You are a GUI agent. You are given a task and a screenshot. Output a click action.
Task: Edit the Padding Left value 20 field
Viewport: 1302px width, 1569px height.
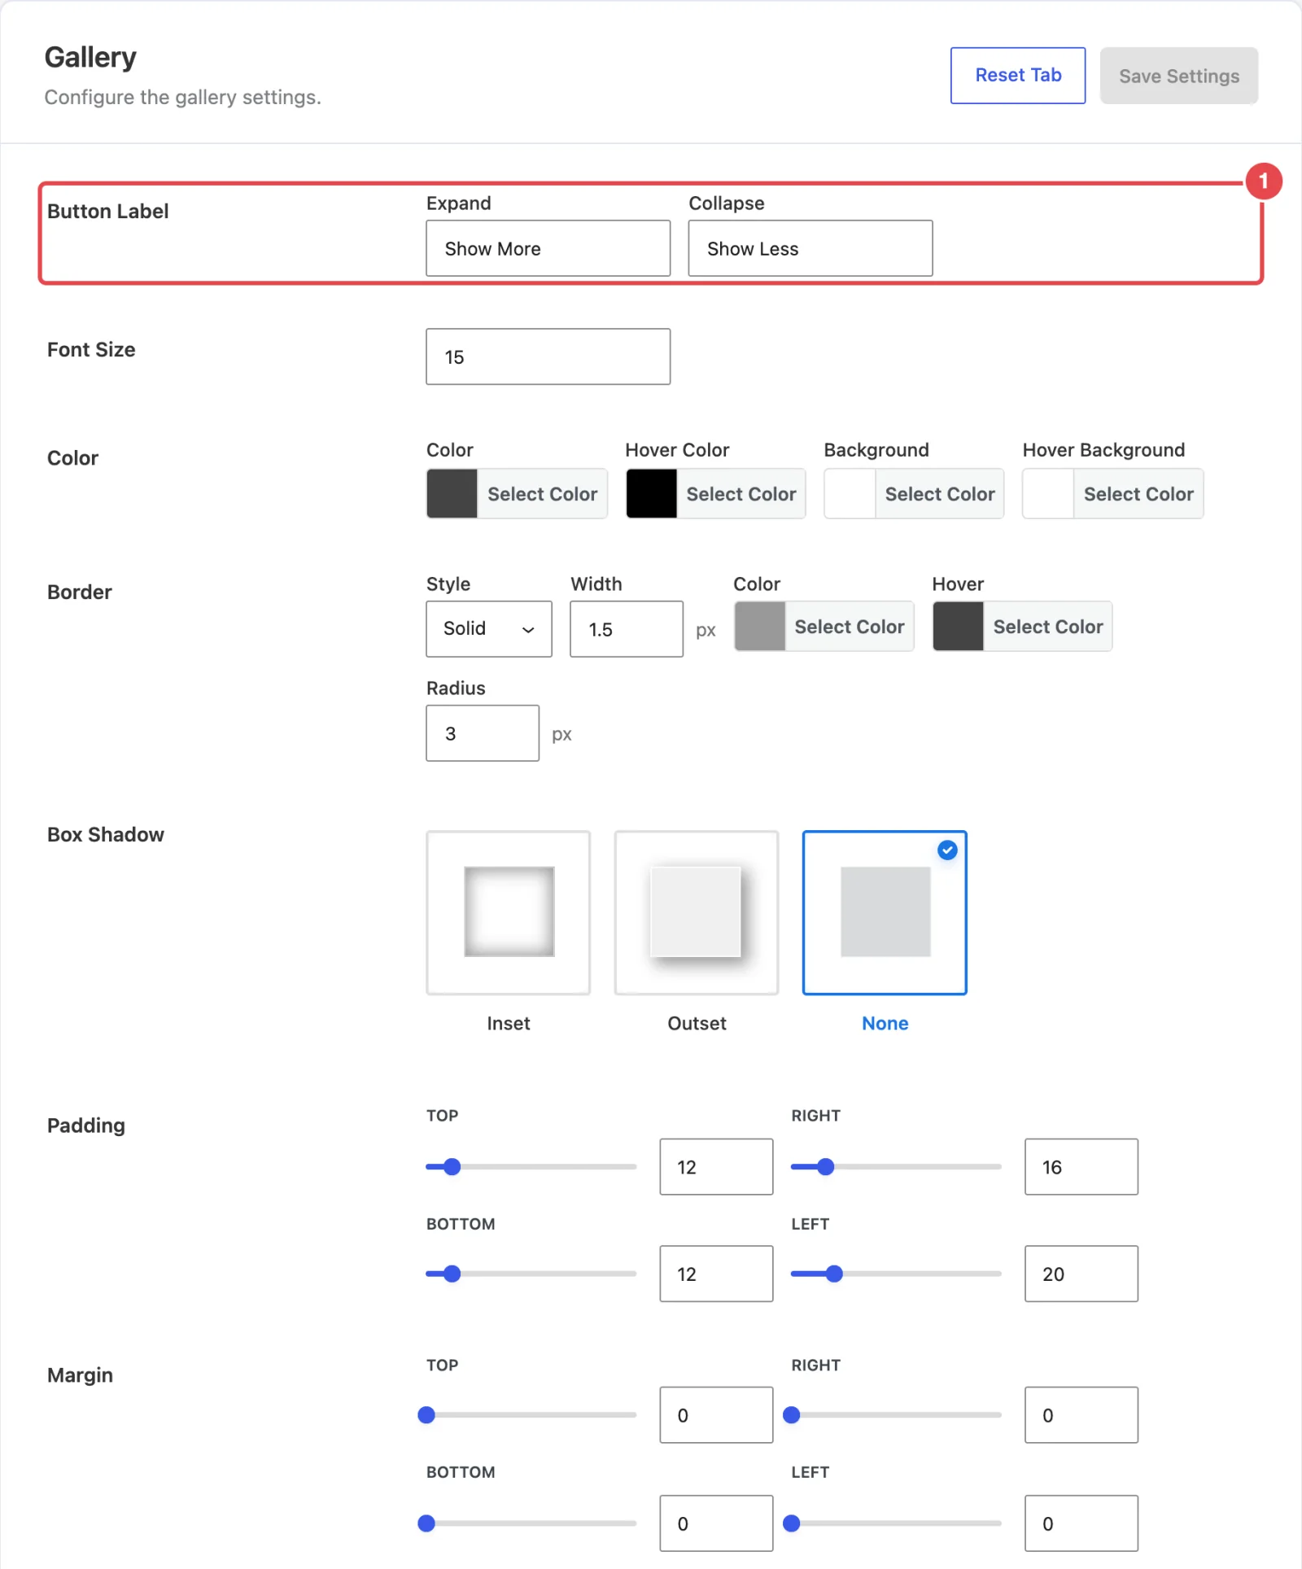pos(1081,1274)
